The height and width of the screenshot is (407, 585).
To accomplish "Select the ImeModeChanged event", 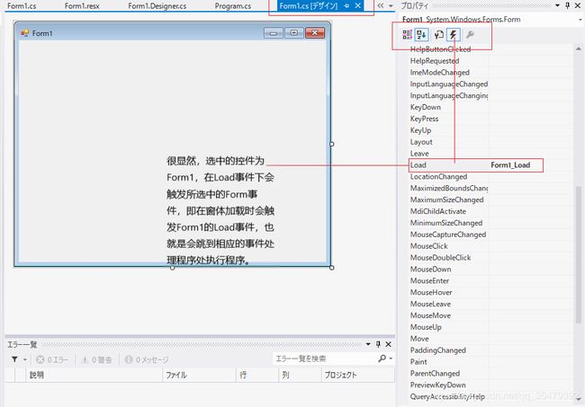I will click(x=439, y=72).
